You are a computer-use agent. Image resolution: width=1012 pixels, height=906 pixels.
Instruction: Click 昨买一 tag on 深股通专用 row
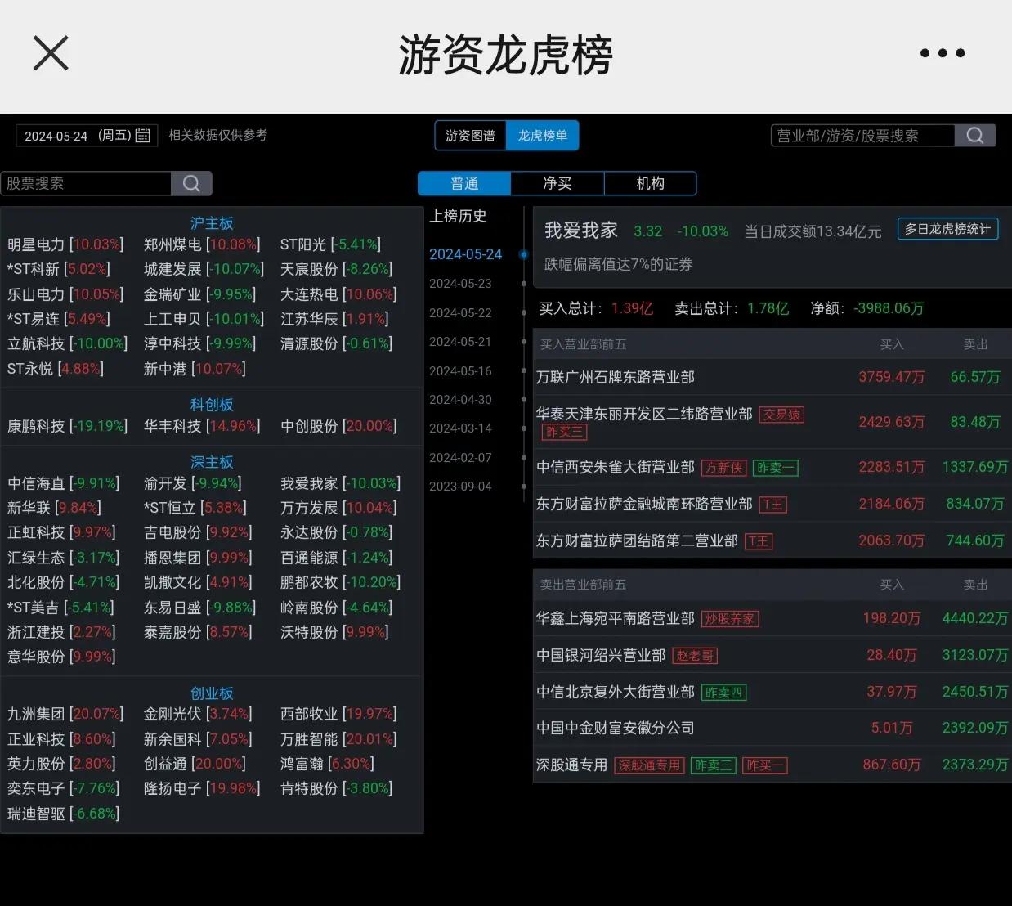tap(764, 765)
